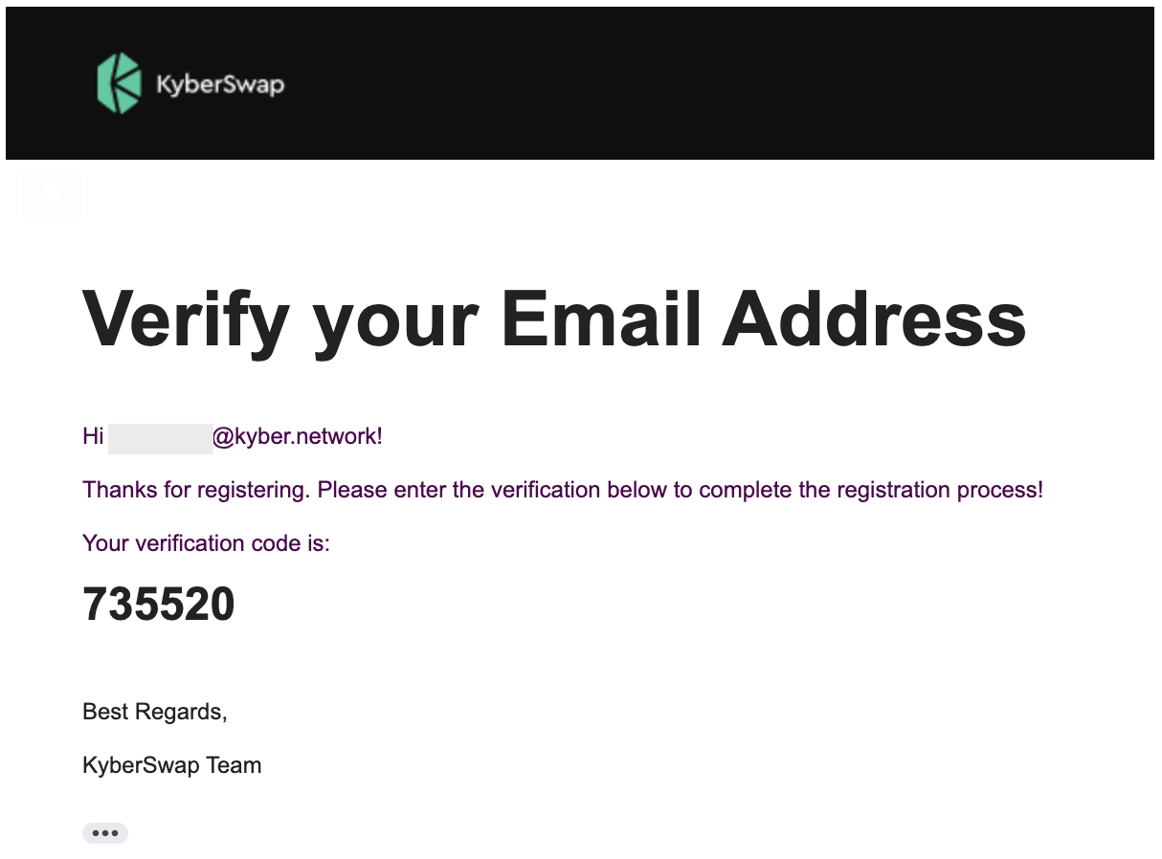Click the word Email in heading
Image resolution: width=1162 pixels, height=859 pixels.
pyautogui.click(x=601, y=319)
